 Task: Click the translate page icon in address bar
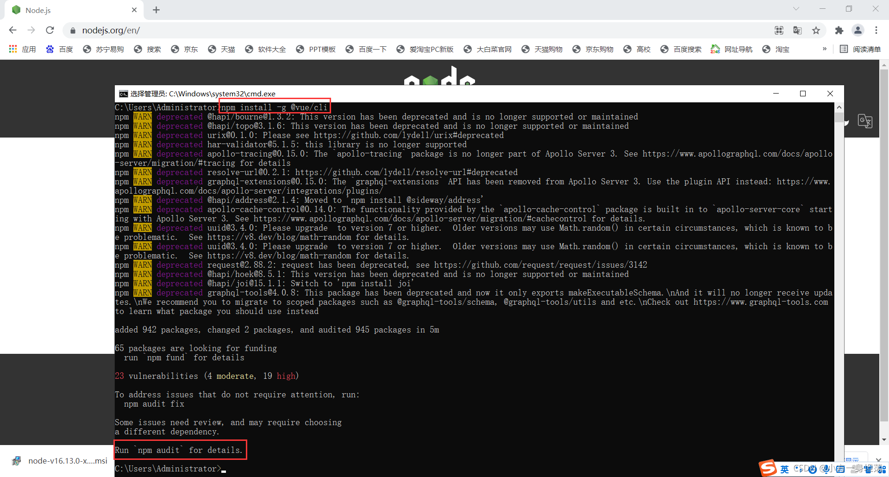point(797,30)
